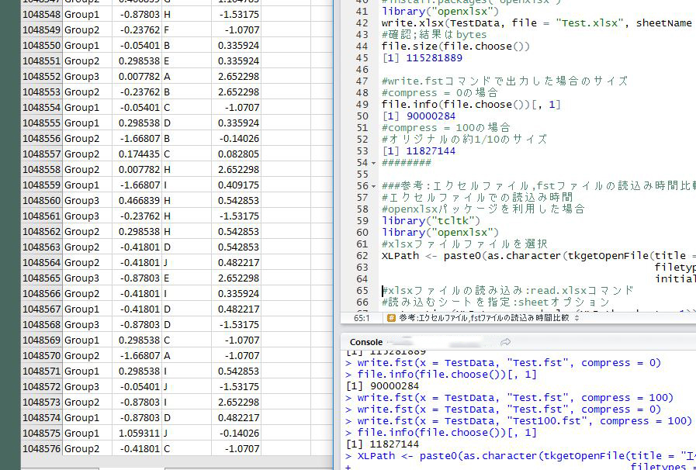Collapse the code section at line 56
The width and height of the screenshot is (696, 470).
(x=374, y=186)
